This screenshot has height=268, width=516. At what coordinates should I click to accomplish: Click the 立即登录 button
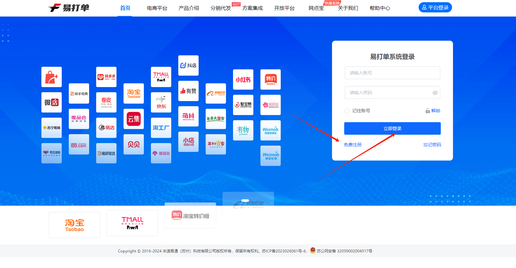pos(392,128)
